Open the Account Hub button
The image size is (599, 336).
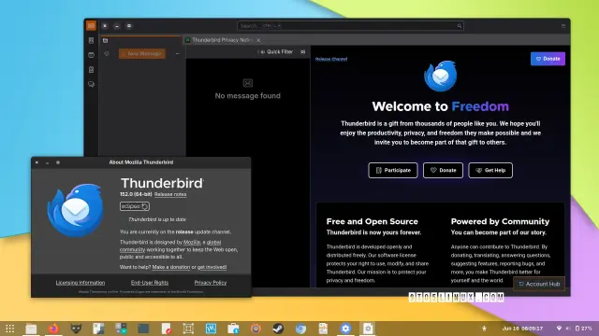(x=539, y=284)
